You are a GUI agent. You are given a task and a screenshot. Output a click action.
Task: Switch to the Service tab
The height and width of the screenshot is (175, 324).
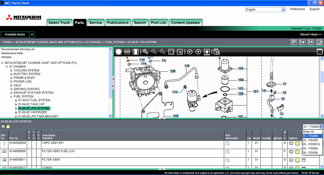96,22
